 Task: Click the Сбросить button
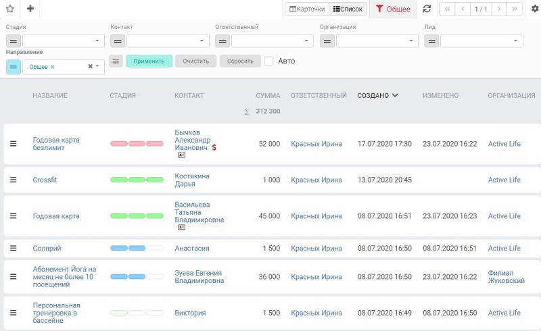click(x=240, y=61)
